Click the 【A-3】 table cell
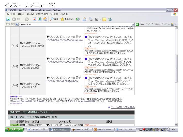183x137 pixels. [x=15, y=66]
